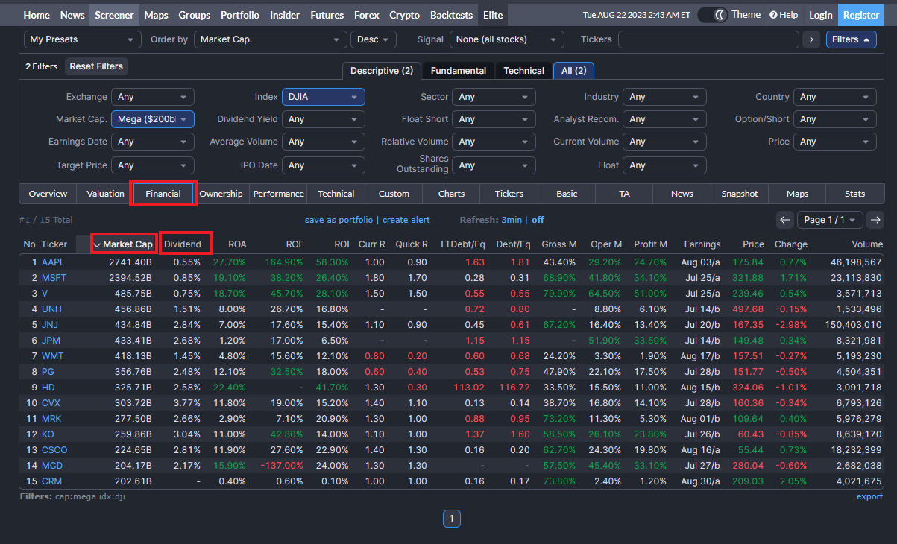Image resolution: width=897 pixels, height=544 pixels.
Task: Switch to the Fundamental filter tab
Action: point(459,71)
